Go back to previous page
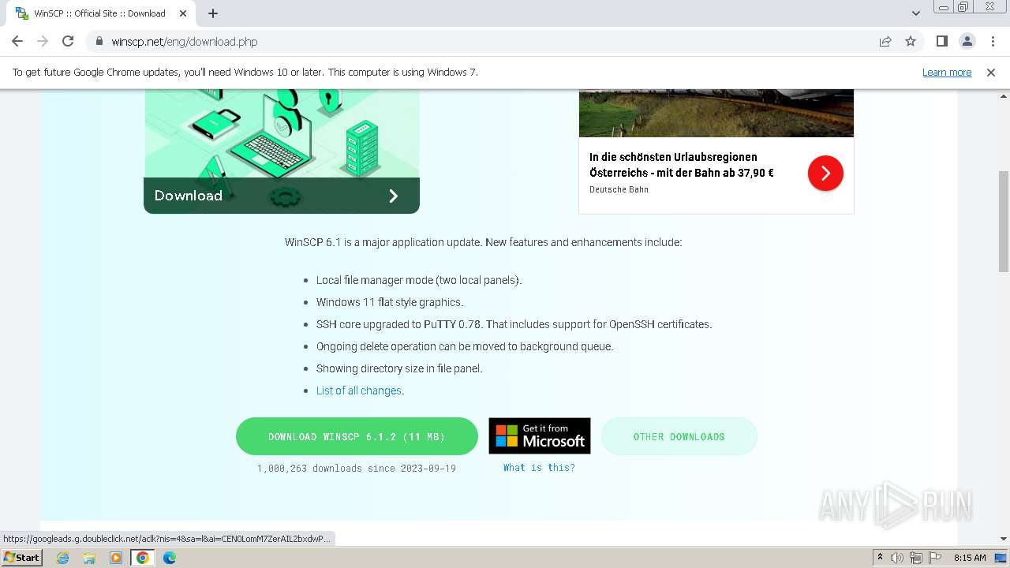 click(17, 42)
